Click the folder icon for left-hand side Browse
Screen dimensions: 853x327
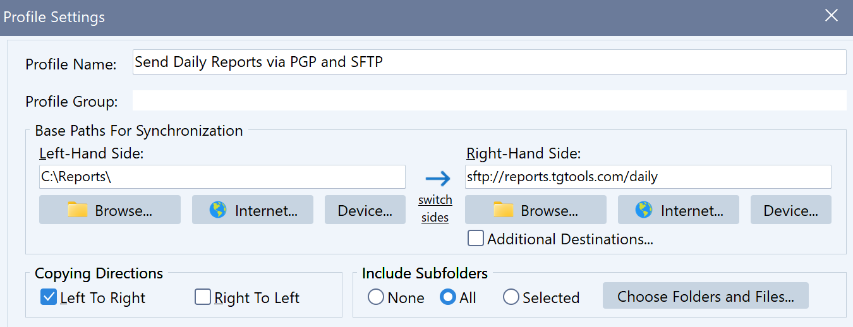[x=78, y=210]
